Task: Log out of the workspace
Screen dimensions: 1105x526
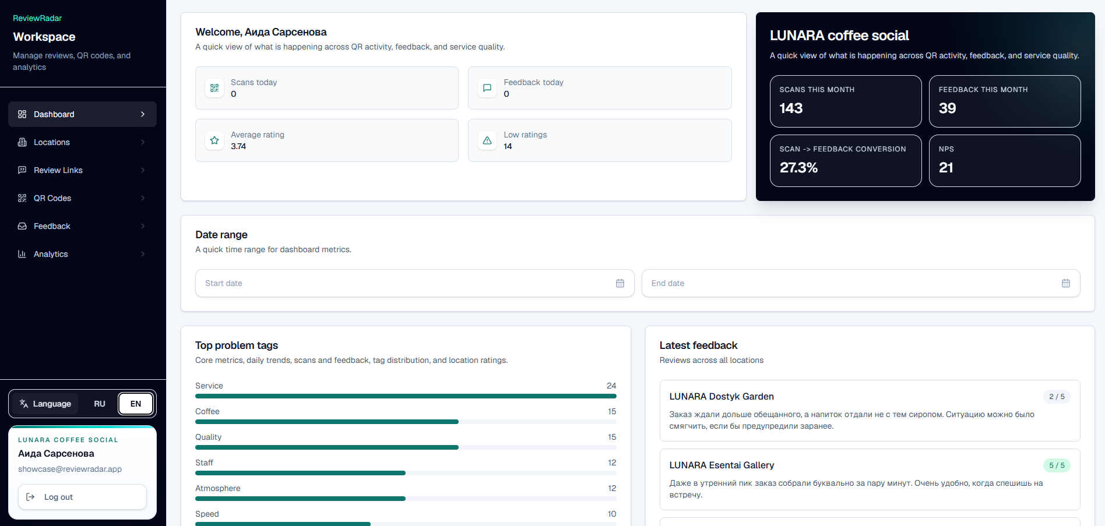Action: (82, 497)
